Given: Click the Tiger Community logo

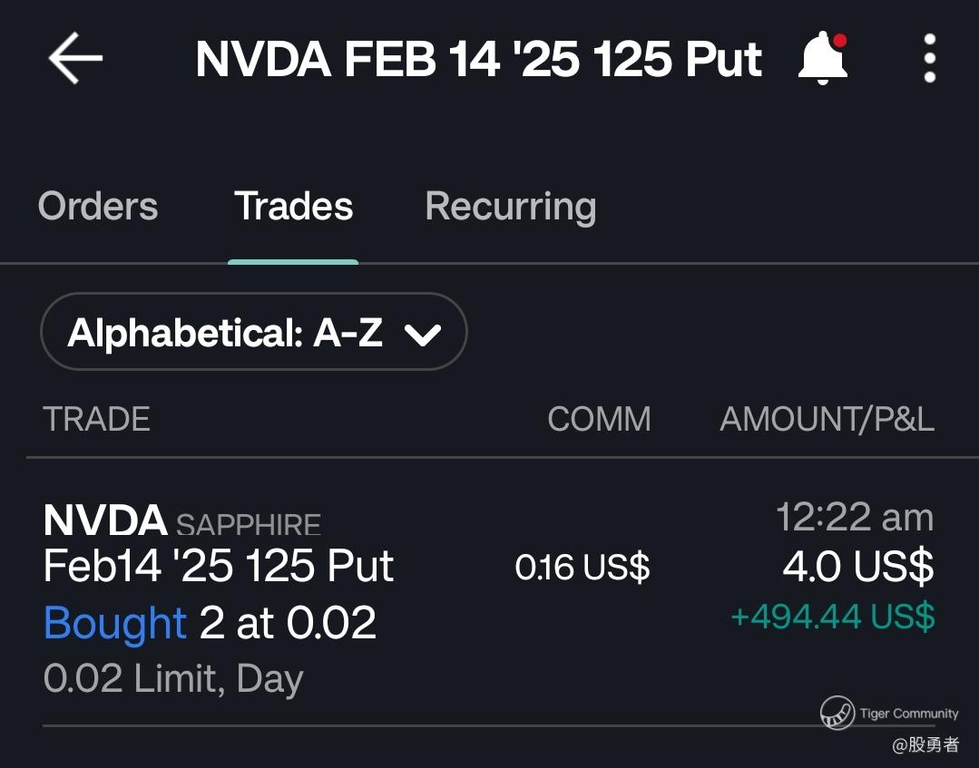Looking at the screenshot, I should pos(837,713).
